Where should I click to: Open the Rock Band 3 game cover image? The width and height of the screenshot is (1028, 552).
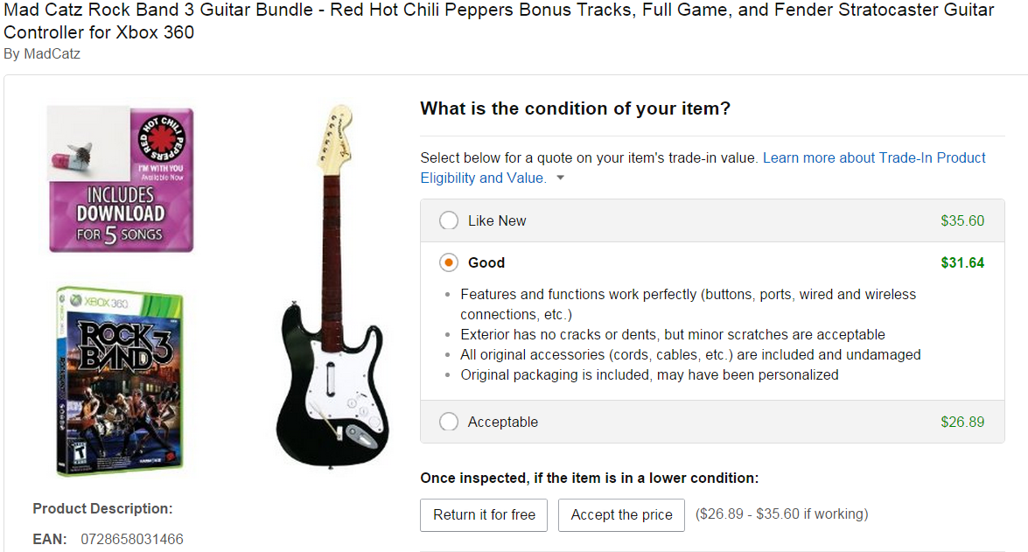point(120,381)
